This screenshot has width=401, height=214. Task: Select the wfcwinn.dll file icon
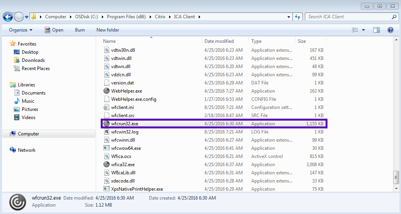107,140
